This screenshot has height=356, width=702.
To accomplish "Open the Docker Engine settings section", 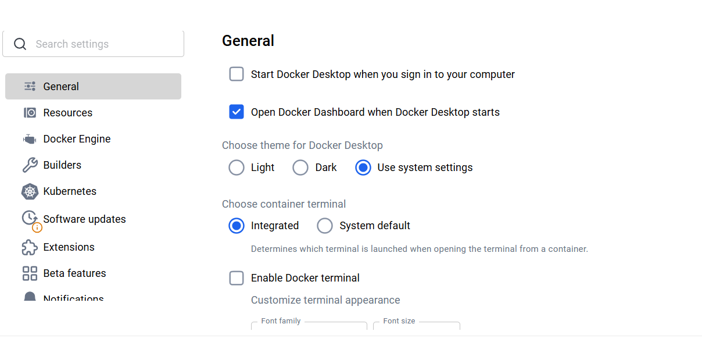I will [x=93, y=139].
